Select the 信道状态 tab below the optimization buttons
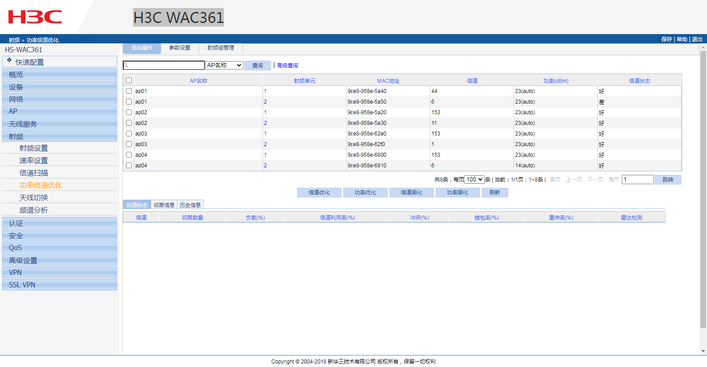Screen dimensions: 707x367 pos(137,205)
